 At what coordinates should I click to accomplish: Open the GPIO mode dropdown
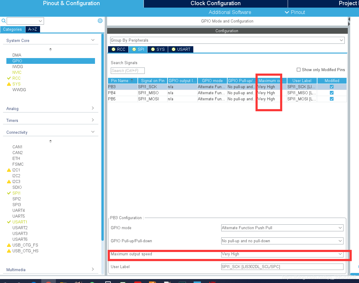click(x=282, y=228)
